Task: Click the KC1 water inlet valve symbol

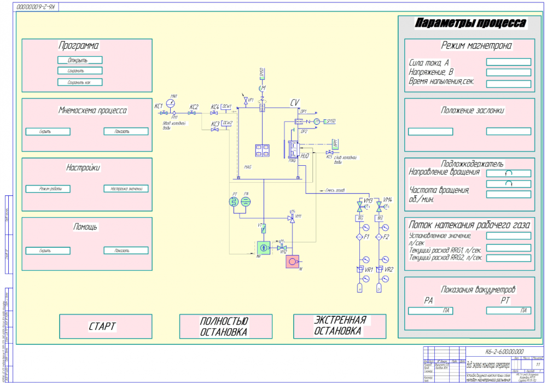Action: (x=164, y=113)
